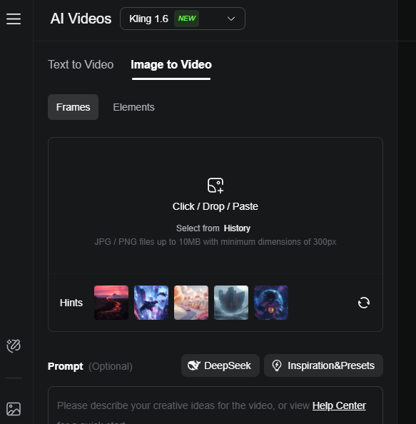Click the DeepSeek whale icon
Viewport: 416px width, 424px height.
tap(194, 365)
